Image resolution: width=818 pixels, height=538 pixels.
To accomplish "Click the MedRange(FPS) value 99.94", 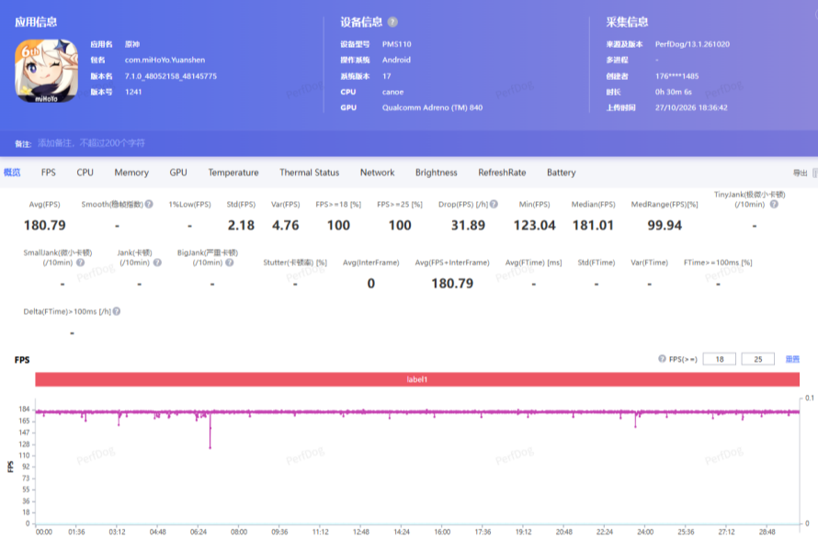I will 665,225.
